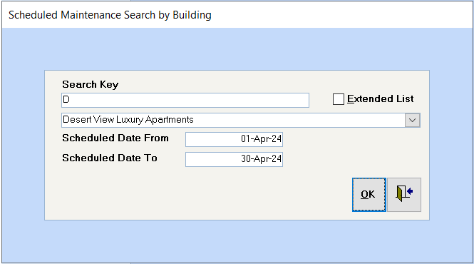The height and width of the screenshot is (264, 474).
Task: Select the Scheduled Date To field
Action: coord(234,159)
